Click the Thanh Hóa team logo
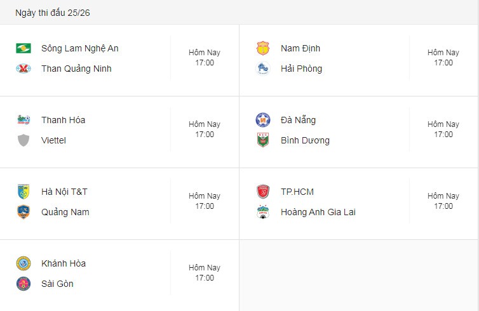This screenshot has height=311, width=479. point(24,120)
